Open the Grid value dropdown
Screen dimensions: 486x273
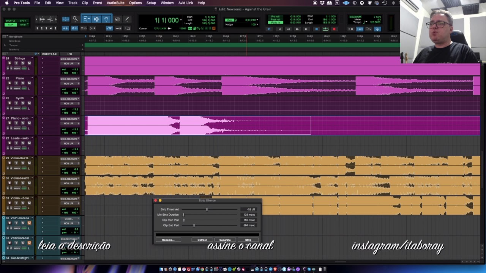(257, 20)
